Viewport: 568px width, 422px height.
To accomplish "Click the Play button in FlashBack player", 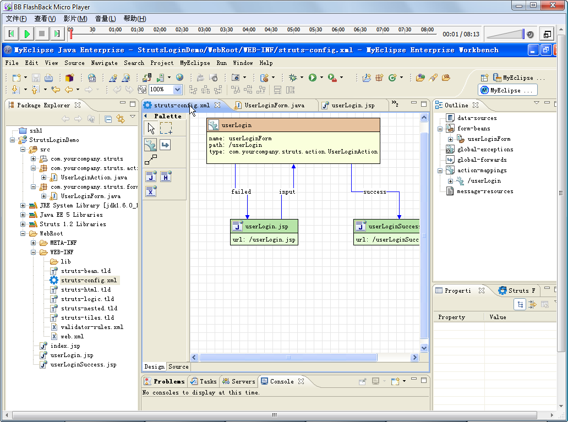I will (x=27, y=34).
